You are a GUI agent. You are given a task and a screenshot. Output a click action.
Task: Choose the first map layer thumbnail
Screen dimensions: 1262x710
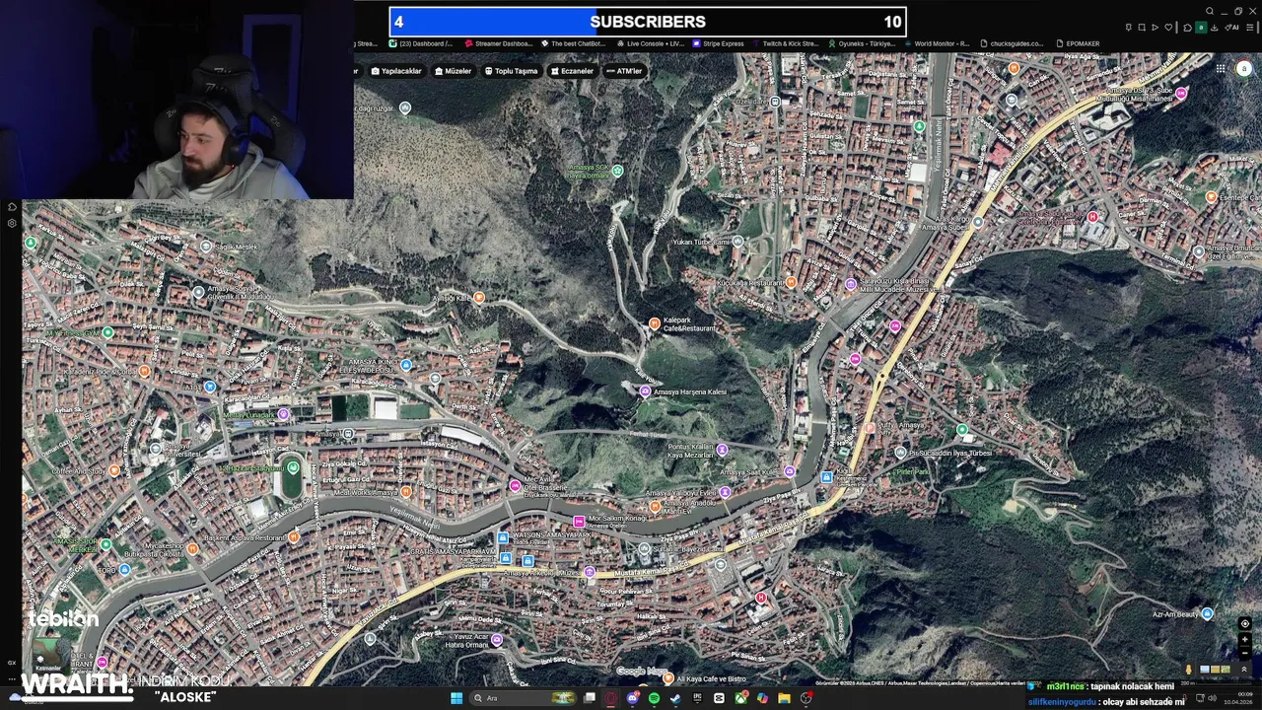click(1205, 670)
